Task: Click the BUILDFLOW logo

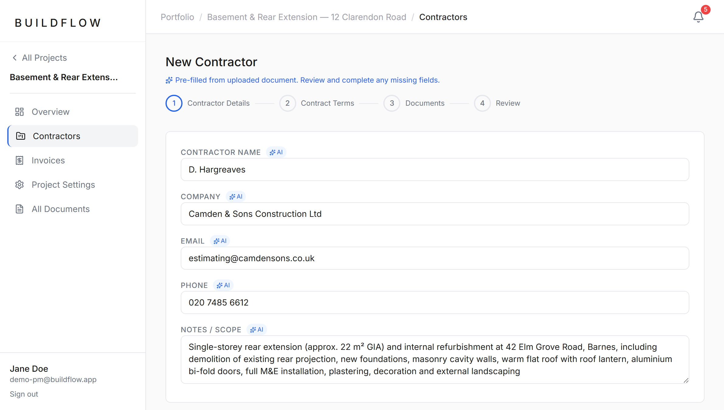Action: (58, 23)
